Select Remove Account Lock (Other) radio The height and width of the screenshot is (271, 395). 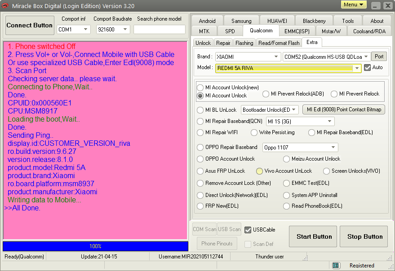pos(200,183)
